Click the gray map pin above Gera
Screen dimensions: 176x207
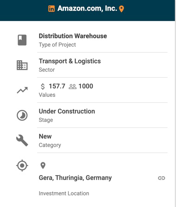tap(43, 166)
